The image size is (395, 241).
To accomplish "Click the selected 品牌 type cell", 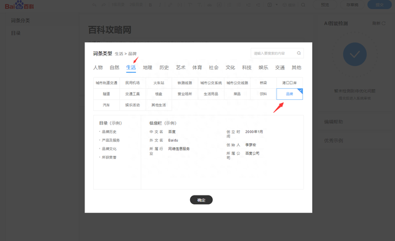I will pyautogui.click(x=289, y=94).
